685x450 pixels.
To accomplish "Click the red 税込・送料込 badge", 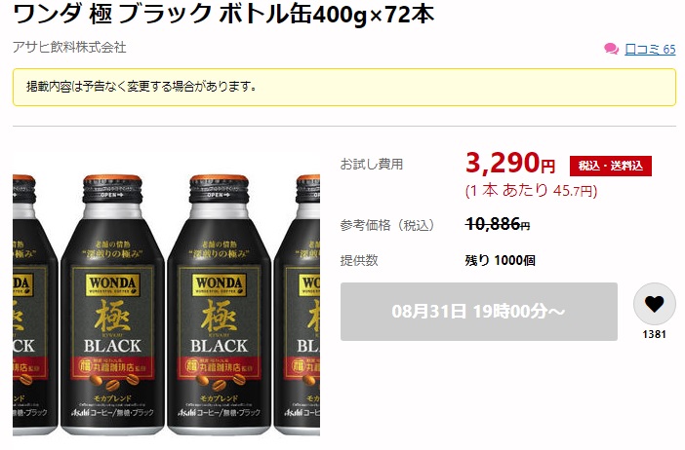I will coord(610,166).
